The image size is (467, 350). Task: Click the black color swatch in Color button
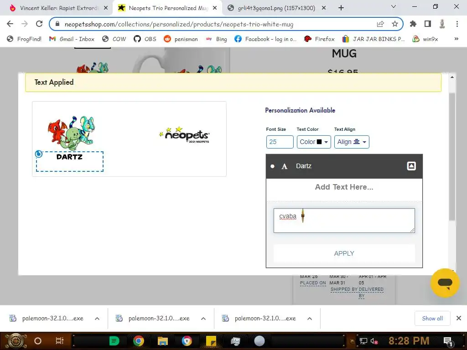point(319,142)
